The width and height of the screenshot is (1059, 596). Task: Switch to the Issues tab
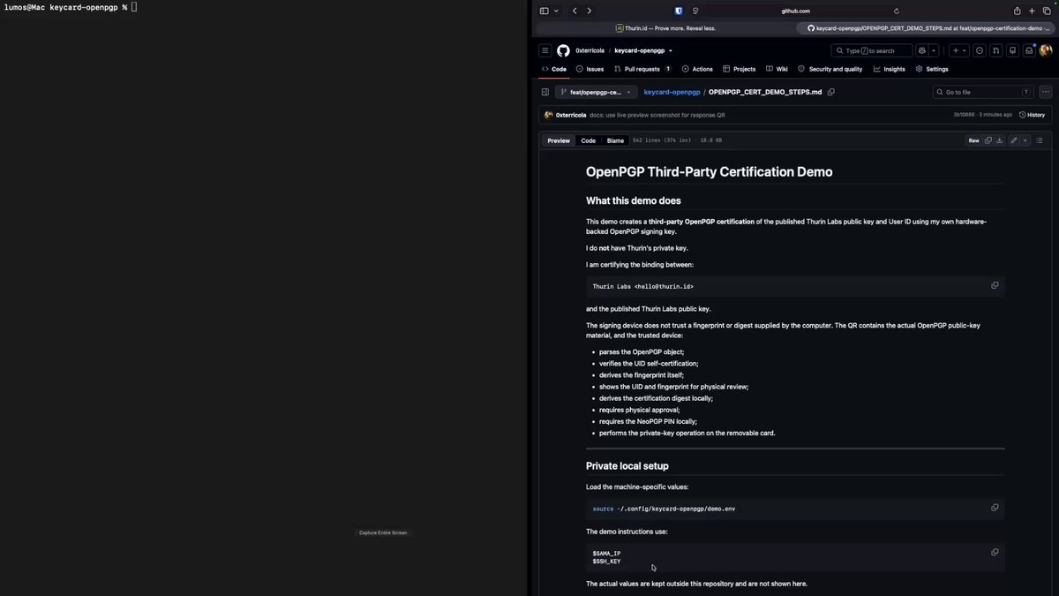(x=590, y=69)
